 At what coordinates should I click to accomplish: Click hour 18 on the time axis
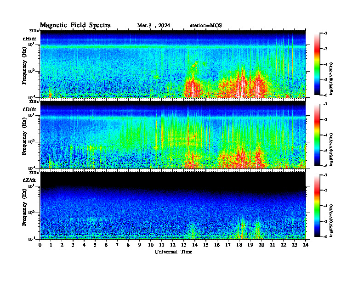[239, 245]
